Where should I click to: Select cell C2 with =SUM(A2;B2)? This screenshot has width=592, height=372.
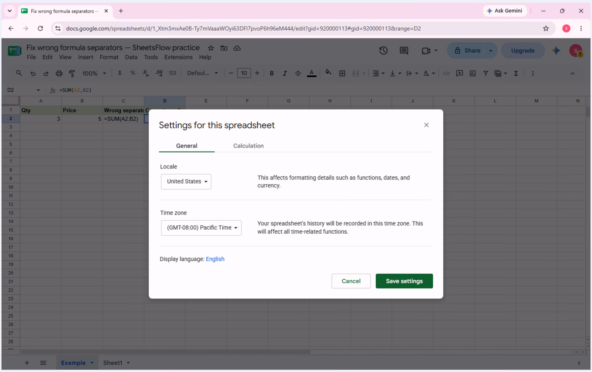[123, 119]
